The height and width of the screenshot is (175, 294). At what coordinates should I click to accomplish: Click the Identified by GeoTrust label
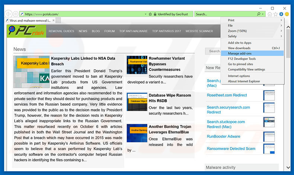[x=173, y=14]
